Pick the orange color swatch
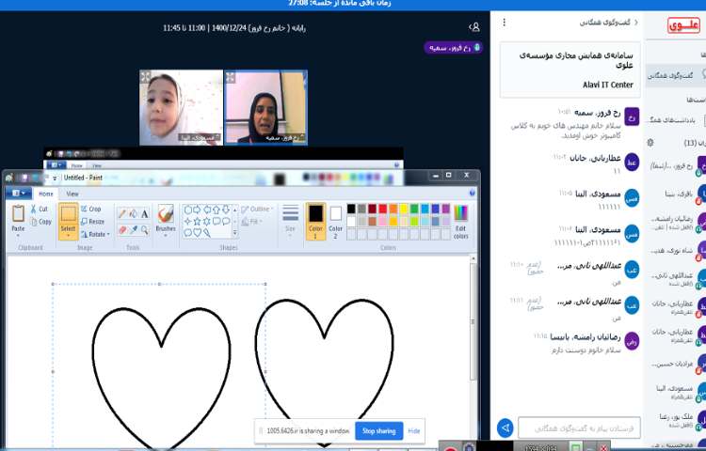The height and width of the screenshot is (451, 706). coord(393,209)
